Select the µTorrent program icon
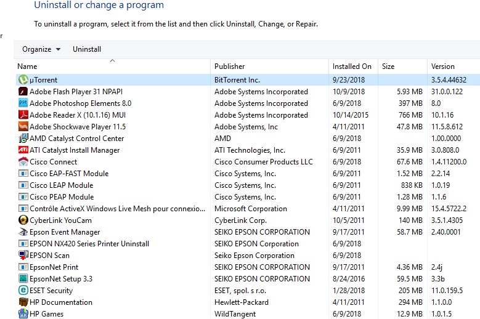 pos(23,80)
